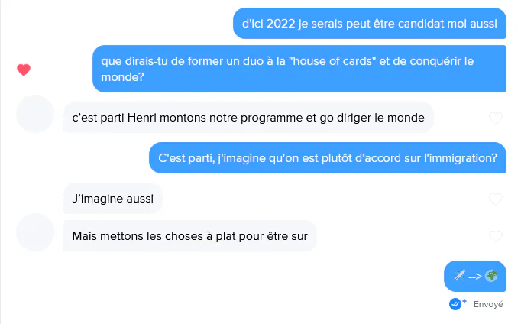This screenshot has width=521, height=324.
Task: Click the word "monde?" in the blue bubble
Action: 122,77
